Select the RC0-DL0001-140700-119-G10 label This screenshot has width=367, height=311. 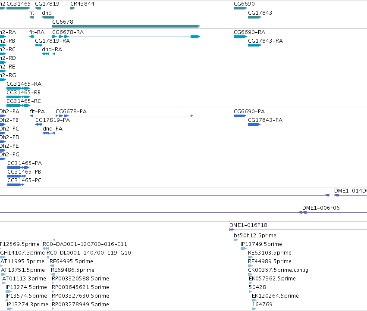pyautogui.click(x=89, y=253)
